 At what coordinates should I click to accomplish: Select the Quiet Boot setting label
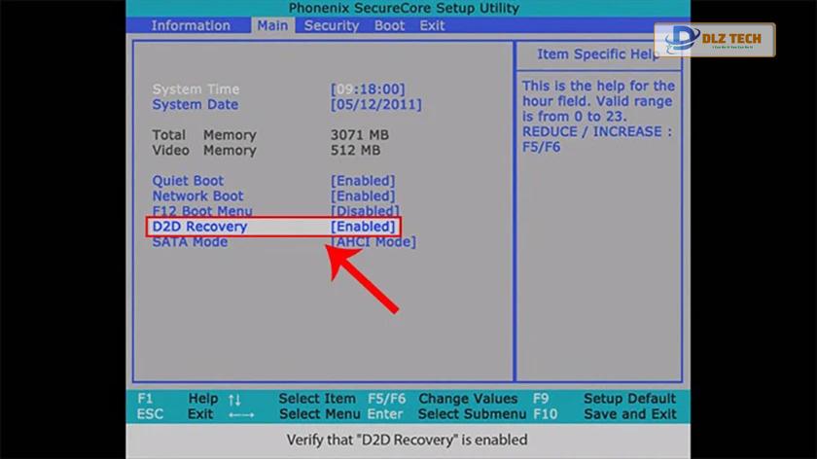(x=188, y=181)
